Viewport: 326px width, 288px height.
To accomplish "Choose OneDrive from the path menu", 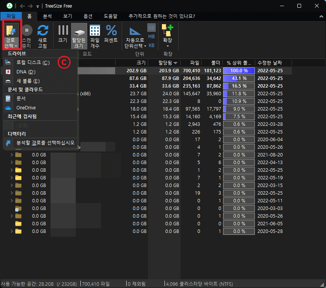I will (40, 107).
